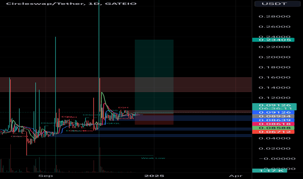Open the USDT currency selector
The height and width of the screenshot is (179, 303).
[277, 4]
